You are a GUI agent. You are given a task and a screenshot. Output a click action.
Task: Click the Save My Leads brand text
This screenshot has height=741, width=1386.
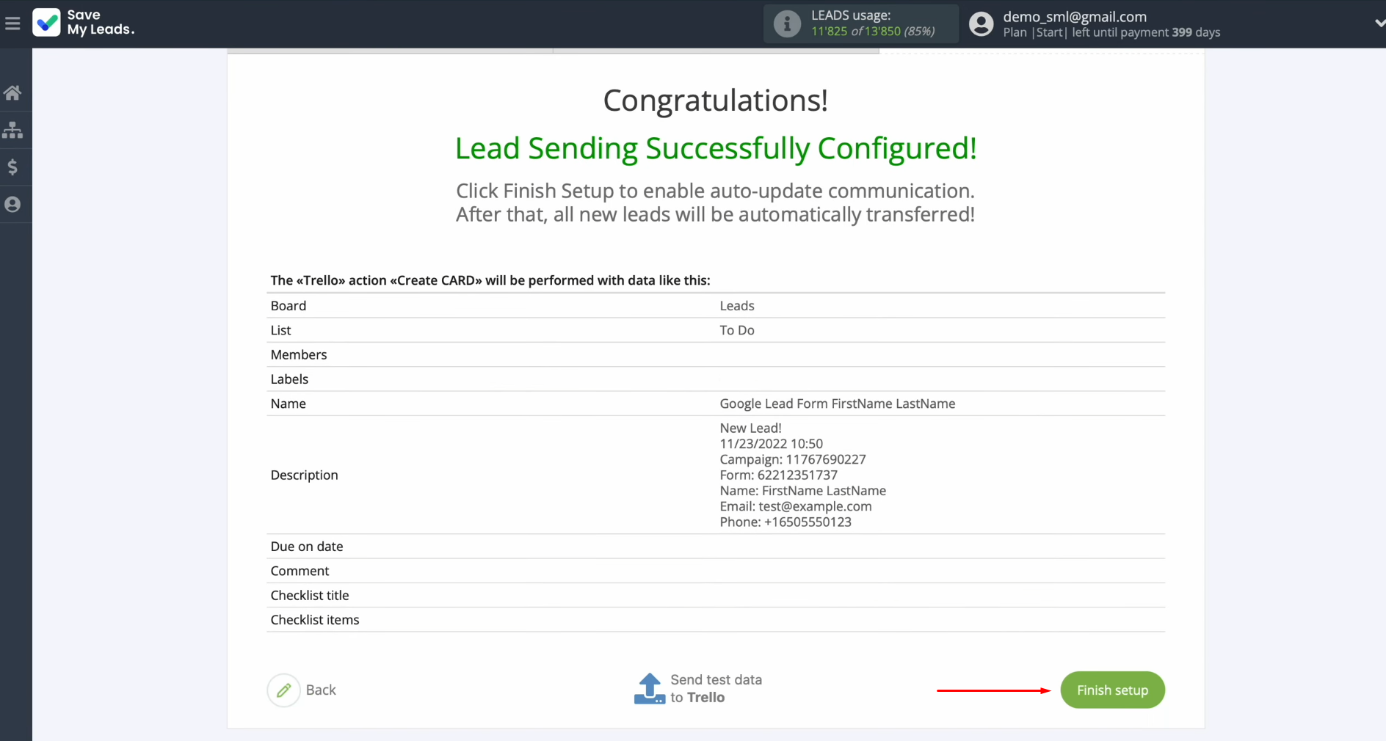[101, 23]
